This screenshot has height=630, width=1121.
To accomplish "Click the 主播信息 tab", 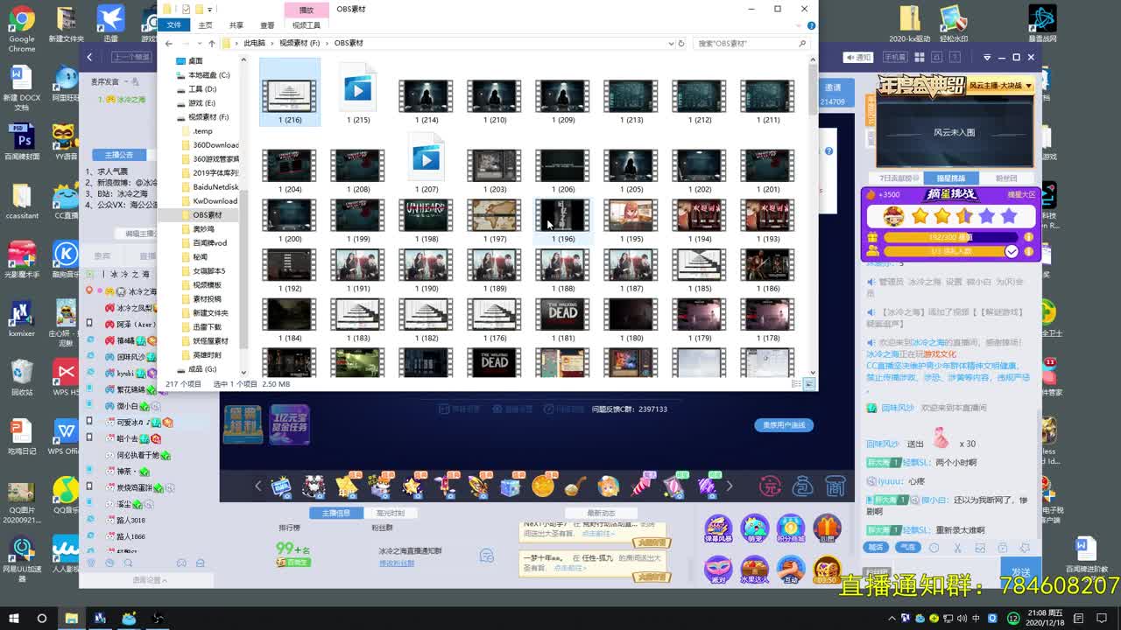I will pos(336,513).
